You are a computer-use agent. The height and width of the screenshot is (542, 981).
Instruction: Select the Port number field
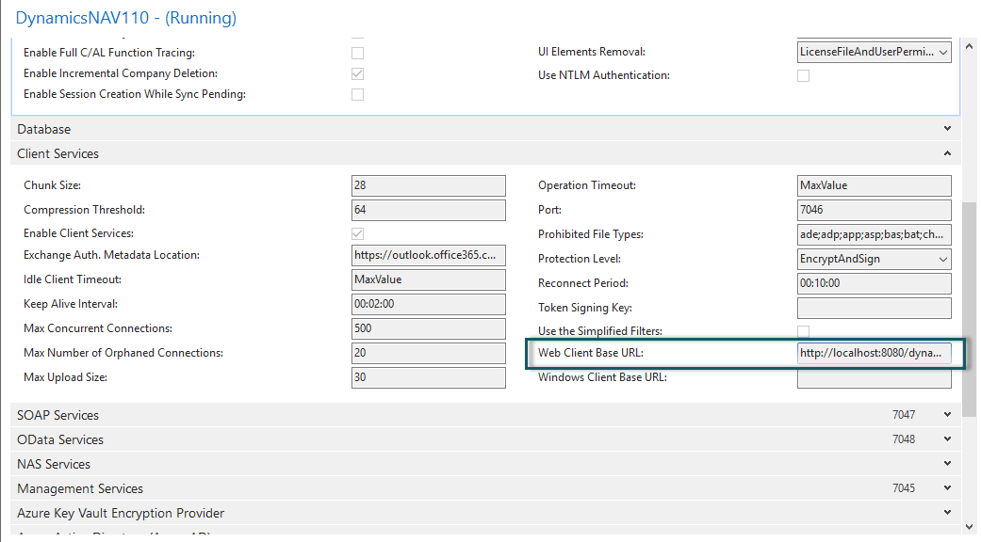tap(873, 210)
